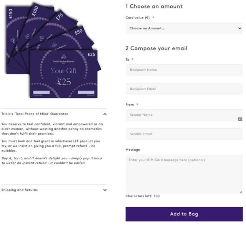Click the contact autofill icon in Sender Name
The height and width of the screenshot is (225, 246).
[x=240, y=119]
